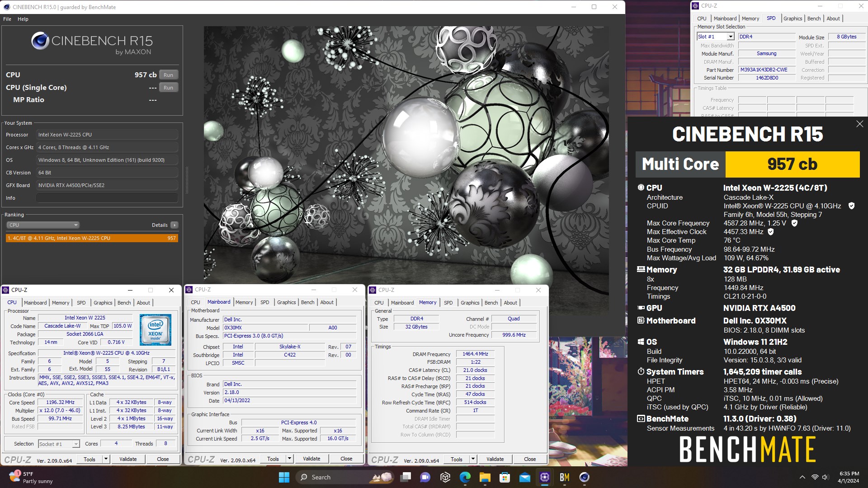The image size is (868, 488).
Task: Open Slot #1 memory slot dropdown
Action: [x=716, y=37]
